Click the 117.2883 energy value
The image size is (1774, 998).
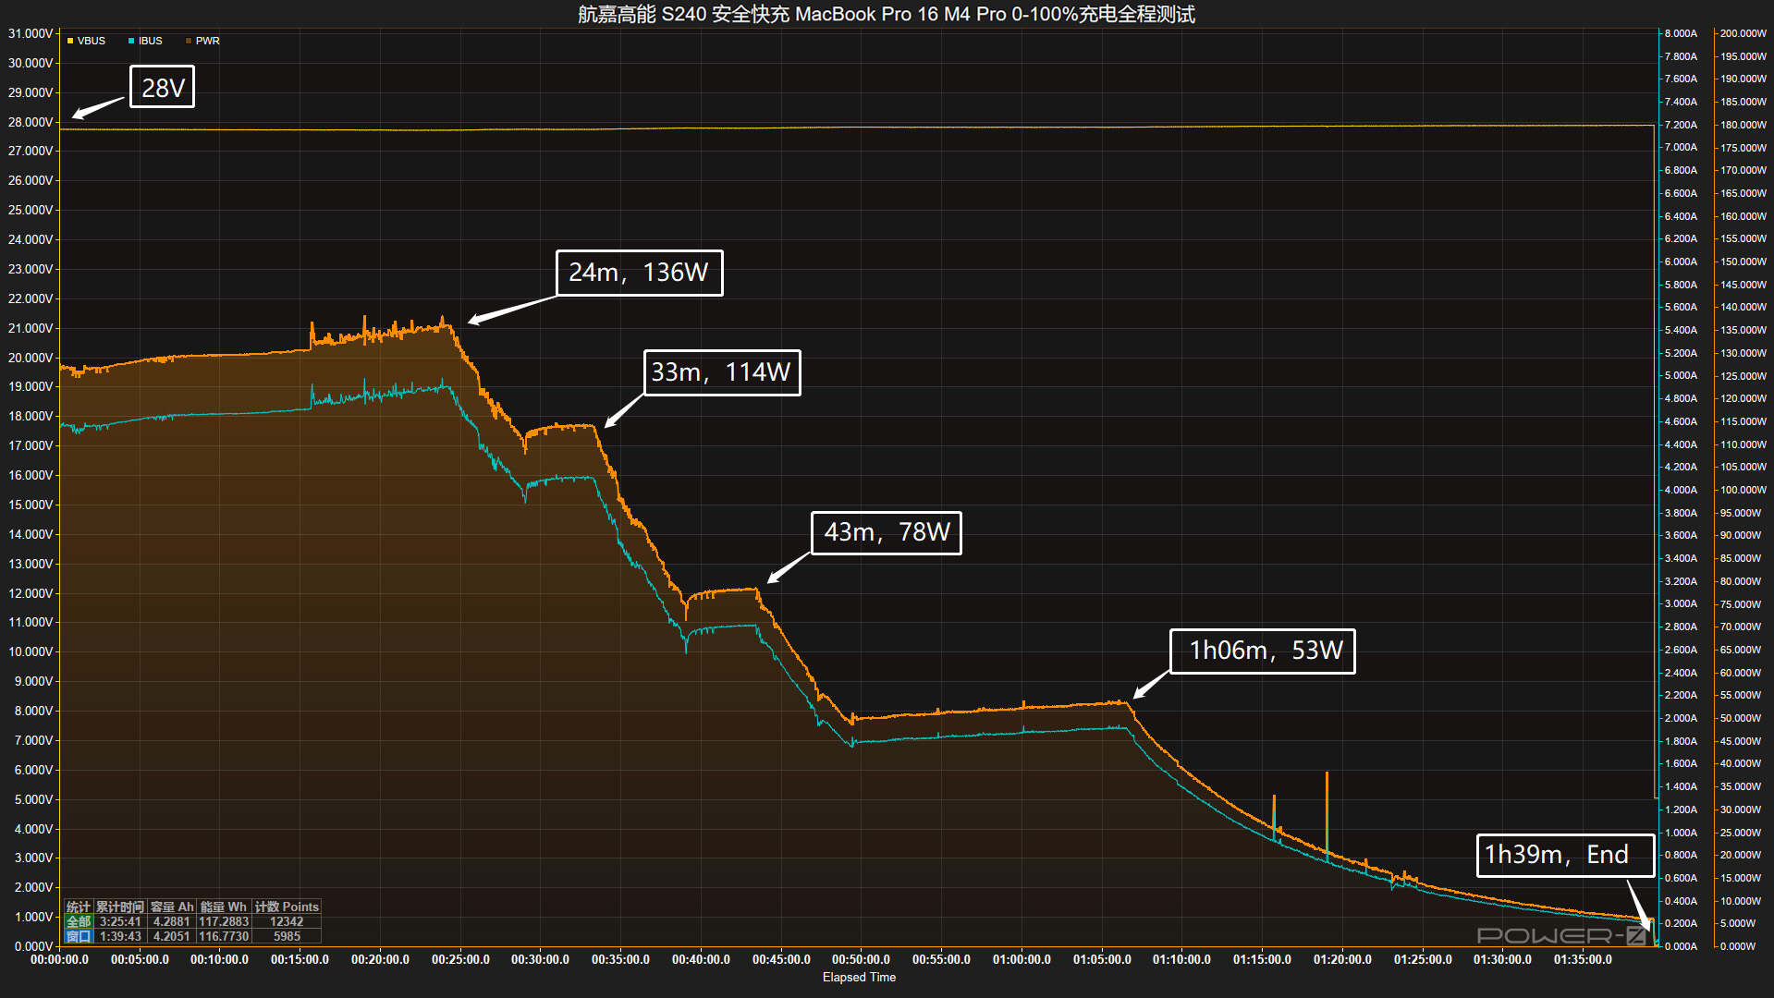224,922
